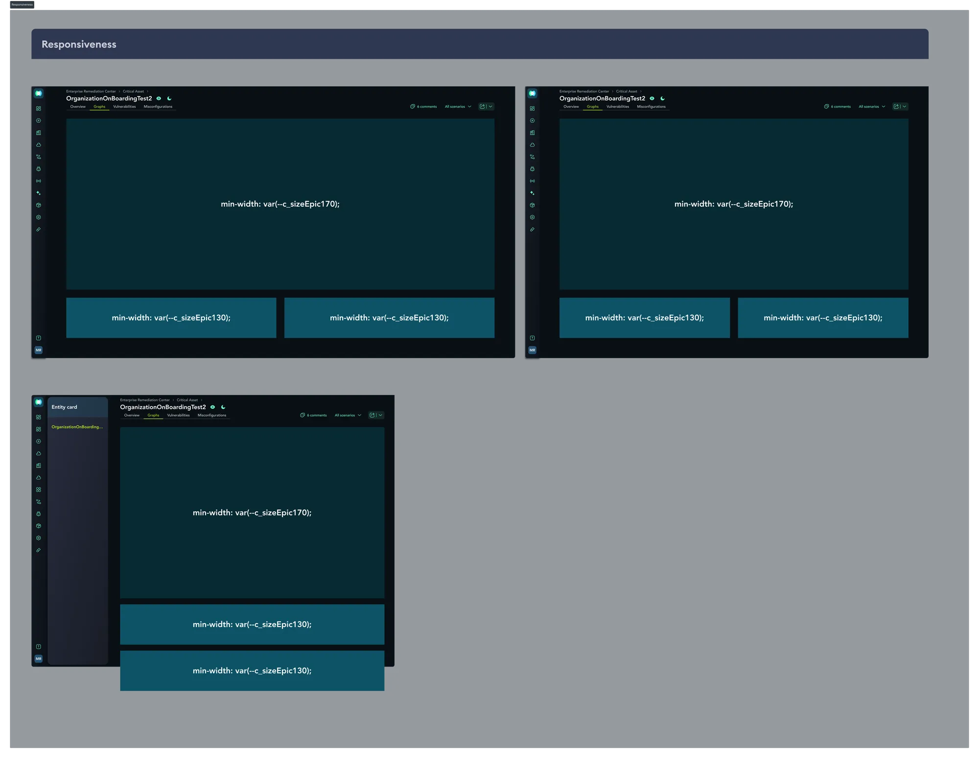Switch to Overview tab in right mockup
Viewport: 979px width, 758px height.
[x=571, y=107]
